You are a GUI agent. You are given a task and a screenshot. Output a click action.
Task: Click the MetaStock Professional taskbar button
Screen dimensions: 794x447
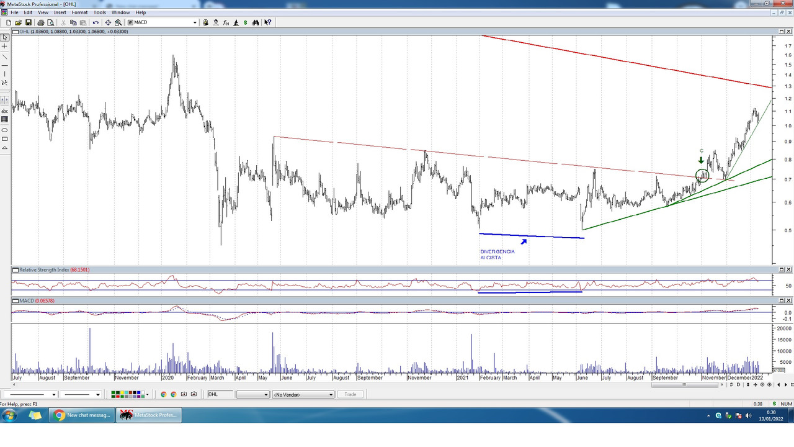tap(149, 415)
